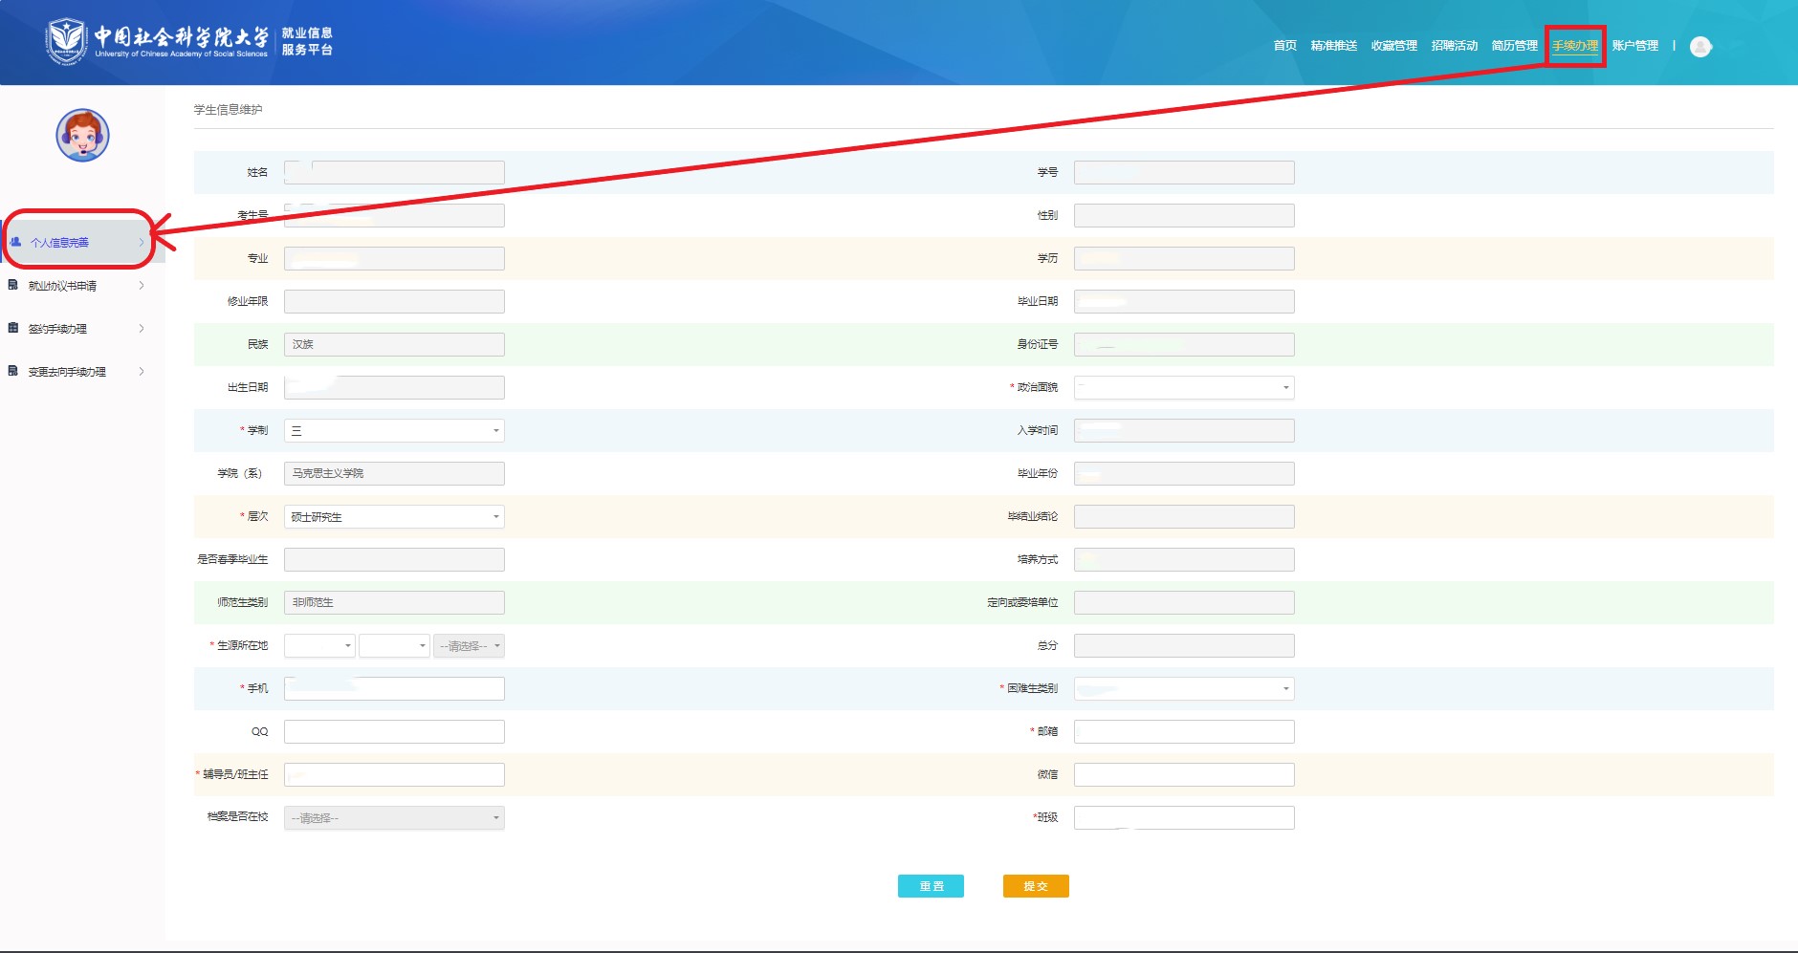
Task: Click the 个人信息完善 sidebar icon
Action: tap(15, 242)
